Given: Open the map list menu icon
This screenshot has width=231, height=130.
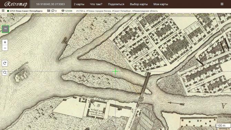Looking at the screenshot, I should (x=3, y=11).
